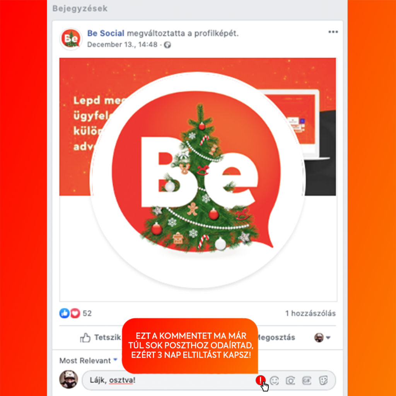Click the red heart reaction icon
Image resolution: width=396 pixels, height=396 pixels.
click(x=75, y=313)
